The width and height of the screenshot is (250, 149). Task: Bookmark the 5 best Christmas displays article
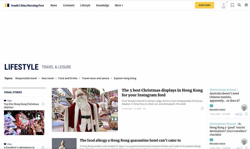tap(202, 108)
